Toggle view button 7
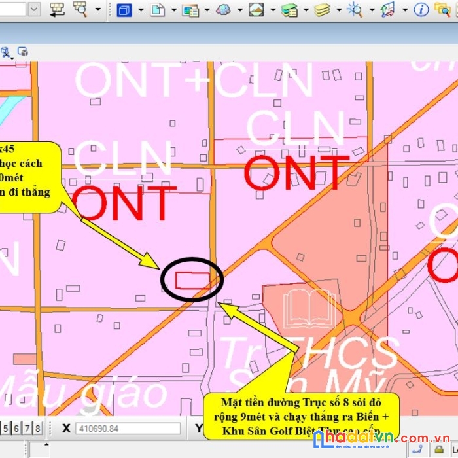Screen dimensions: 458x458 [x=27, y=429]
